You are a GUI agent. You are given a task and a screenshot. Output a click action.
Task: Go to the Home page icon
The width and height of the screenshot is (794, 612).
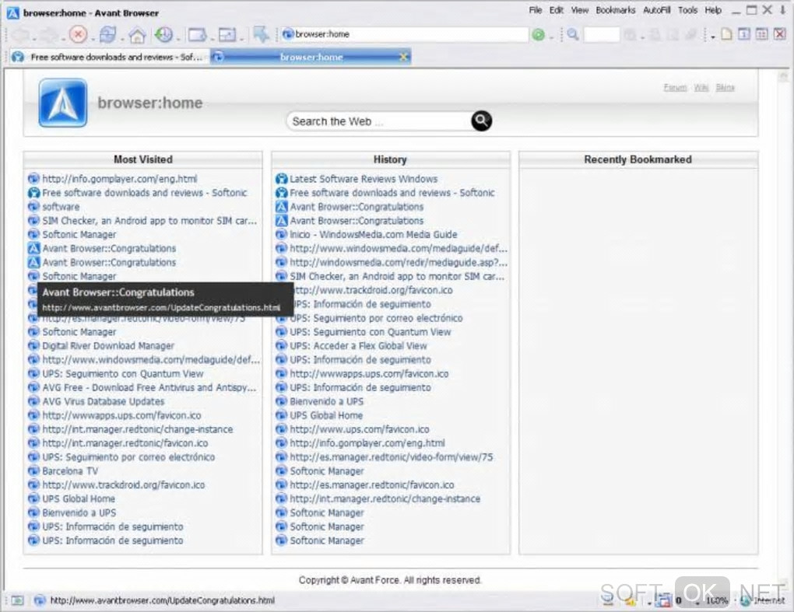(137, 35)
